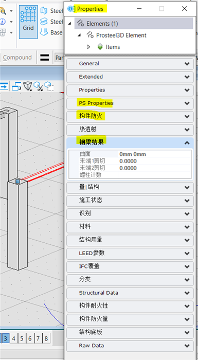Click the Base plate icon in ribbon
Viewport: 198px width, 360px height.
click(44, 32)
